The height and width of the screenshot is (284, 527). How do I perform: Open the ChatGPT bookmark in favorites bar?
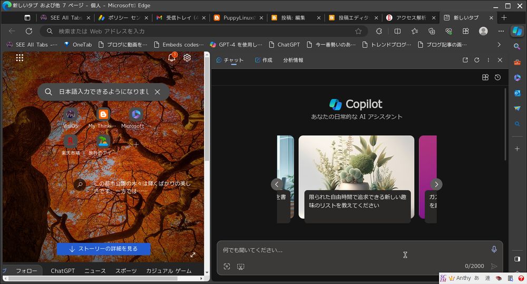coord(285,45)
